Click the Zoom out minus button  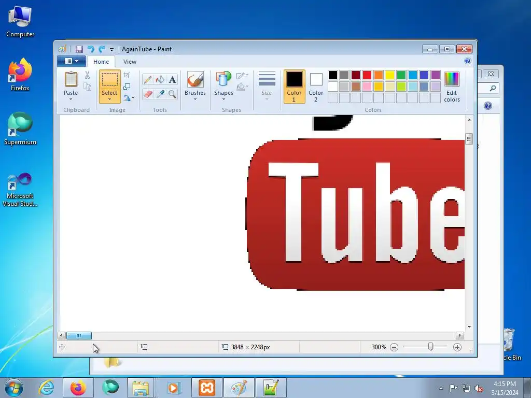pos(394,347)
